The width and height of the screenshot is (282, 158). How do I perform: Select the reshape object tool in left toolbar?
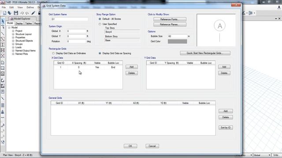point(3,27)
